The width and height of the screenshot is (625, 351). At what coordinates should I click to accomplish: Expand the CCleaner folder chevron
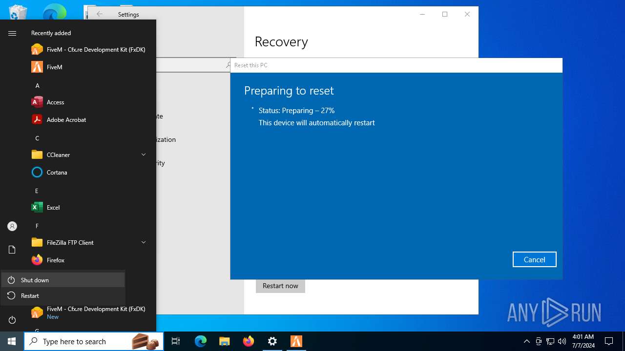144,155
